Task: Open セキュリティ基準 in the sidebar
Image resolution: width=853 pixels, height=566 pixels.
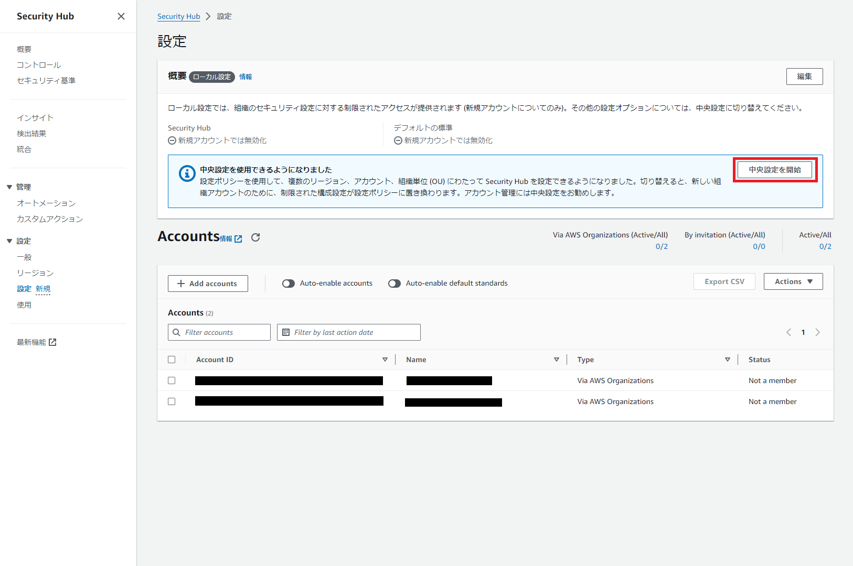Action: click(x=46, y=81)
